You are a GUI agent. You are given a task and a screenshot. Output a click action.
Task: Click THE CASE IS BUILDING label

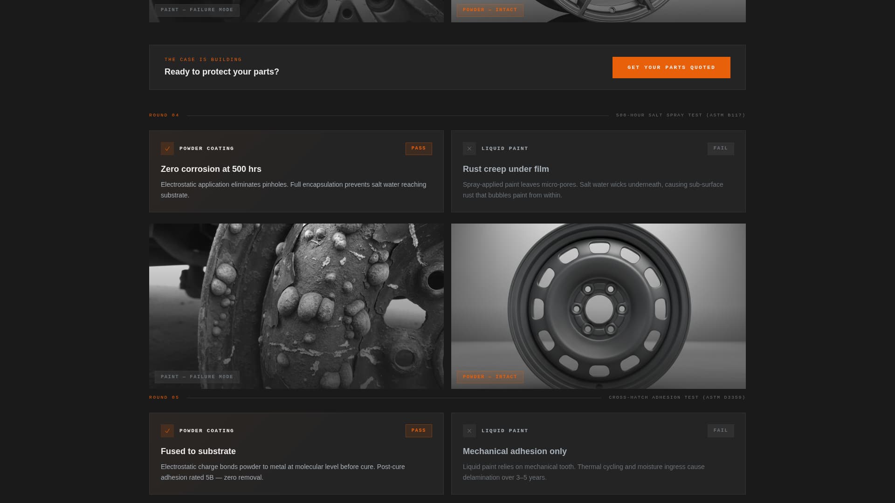203,59
